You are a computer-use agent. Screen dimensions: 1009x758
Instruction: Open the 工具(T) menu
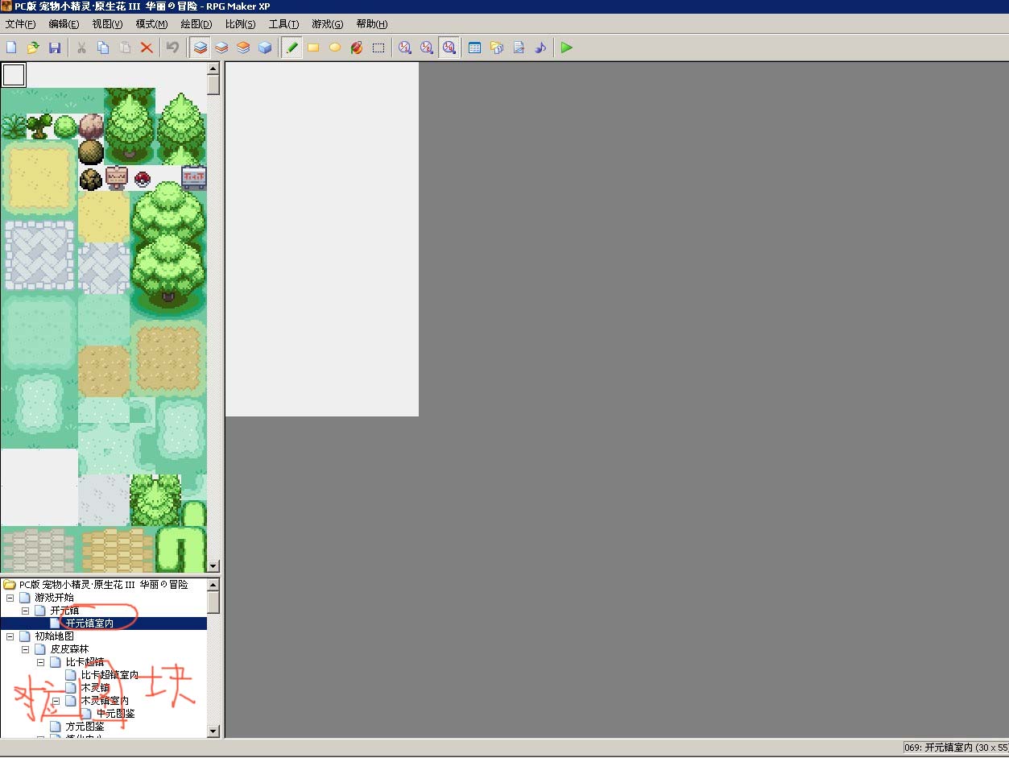click(x=283, y=24)
